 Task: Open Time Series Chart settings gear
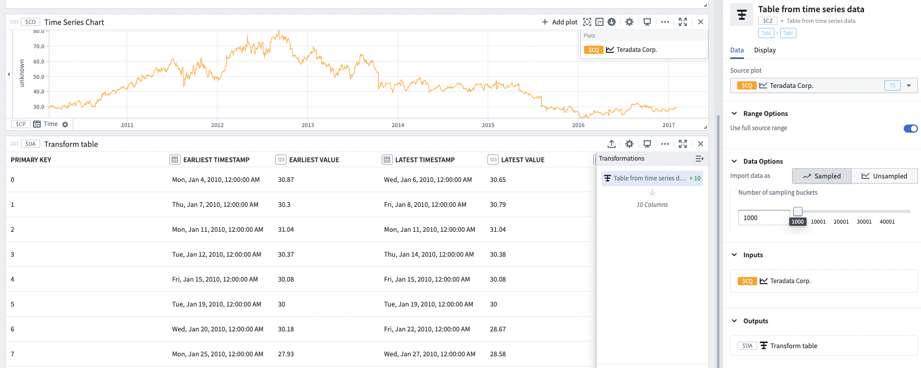[x=629, y=22]
